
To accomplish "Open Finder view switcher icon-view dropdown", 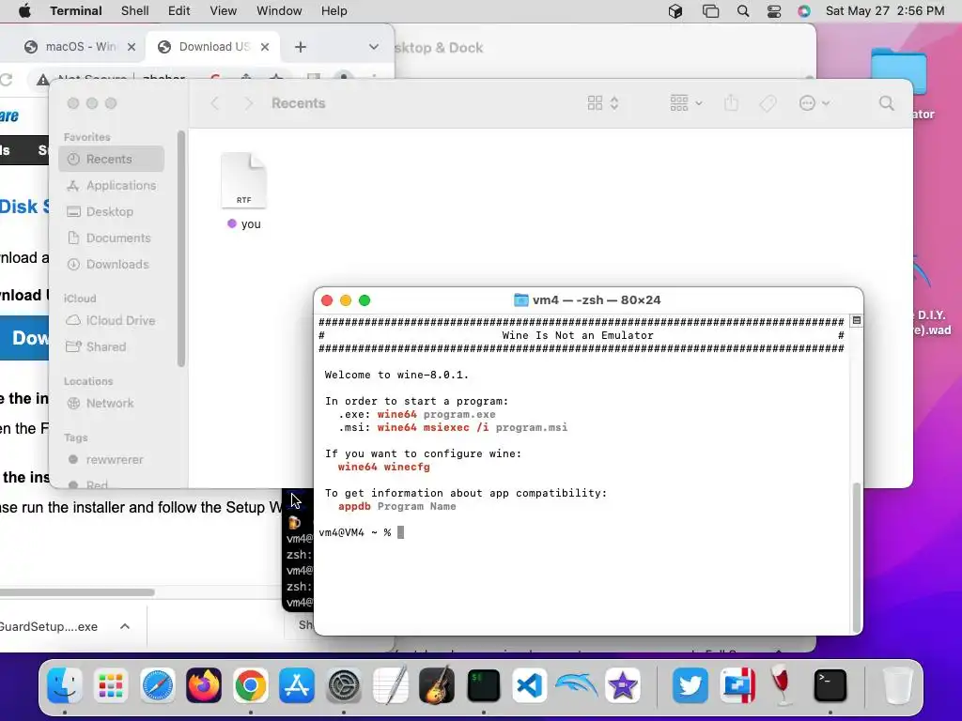I will [x=603, y=103].
